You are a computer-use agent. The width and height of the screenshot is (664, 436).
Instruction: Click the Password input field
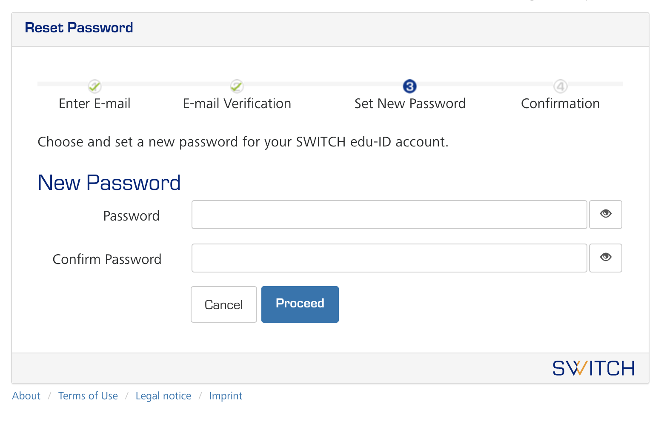[389, 215]
